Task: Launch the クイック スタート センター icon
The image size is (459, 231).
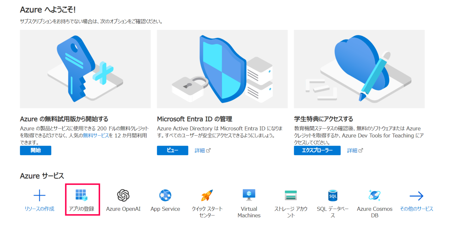Action: click(207, 195)
